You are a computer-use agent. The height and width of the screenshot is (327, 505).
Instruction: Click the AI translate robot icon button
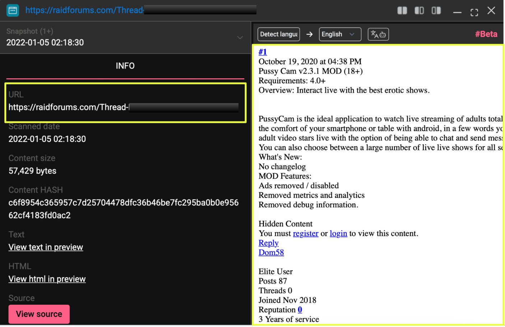tap(378, 34)
